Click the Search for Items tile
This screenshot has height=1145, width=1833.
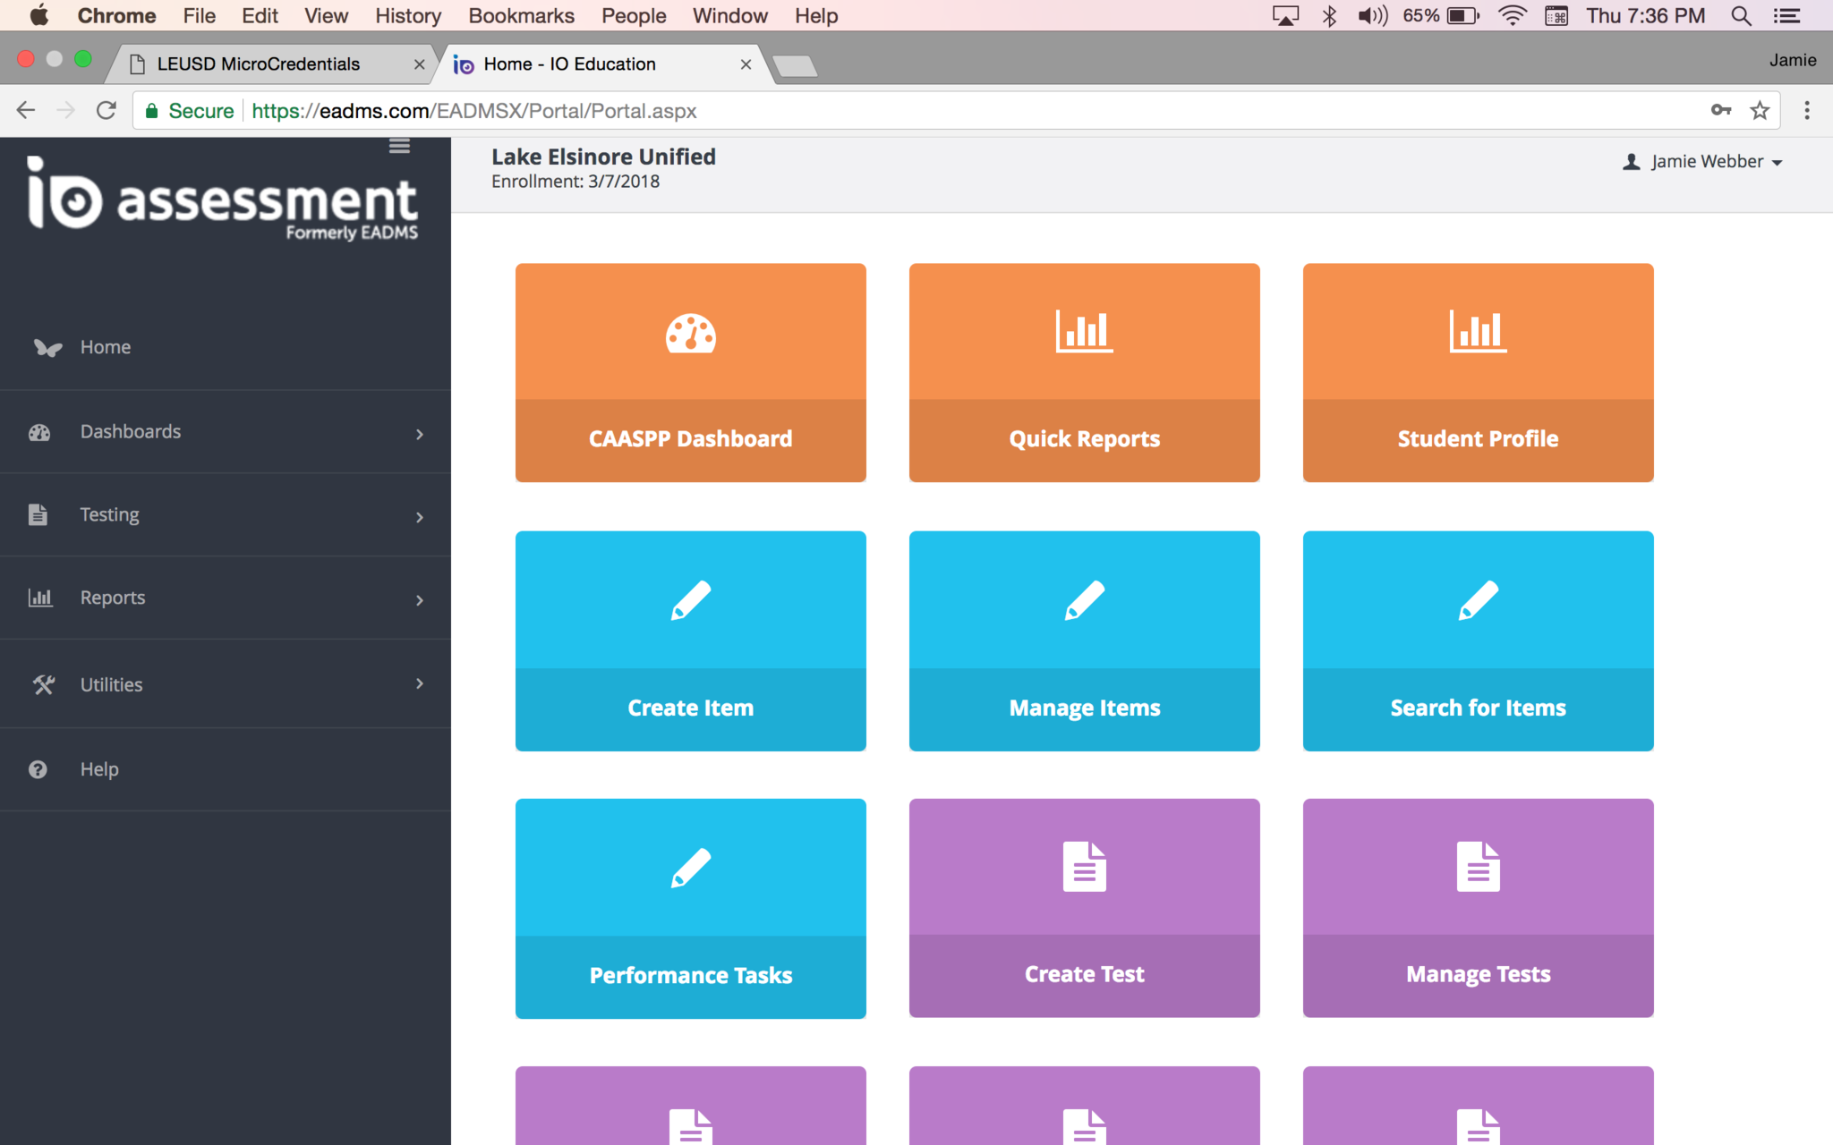click(1478, 640)
